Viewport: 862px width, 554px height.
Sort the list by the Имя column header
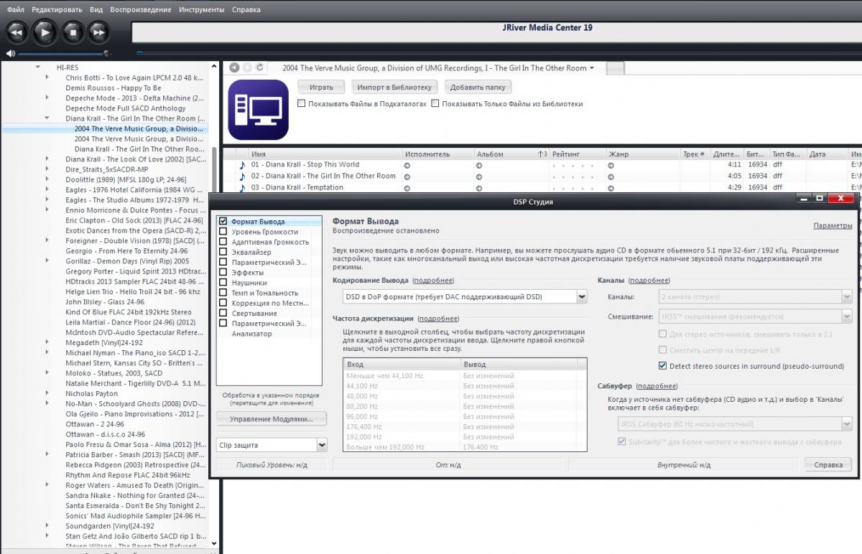click(x=325, y=154)
